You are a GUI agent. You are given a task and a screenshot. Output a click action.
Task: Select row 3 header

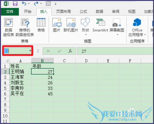5,77
